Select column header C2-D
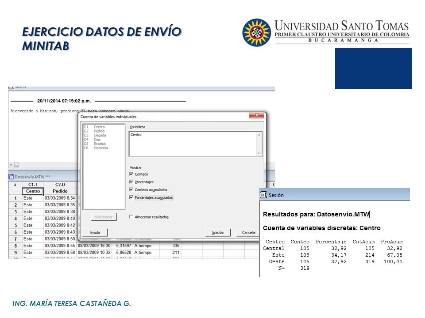 pos(60,185)
